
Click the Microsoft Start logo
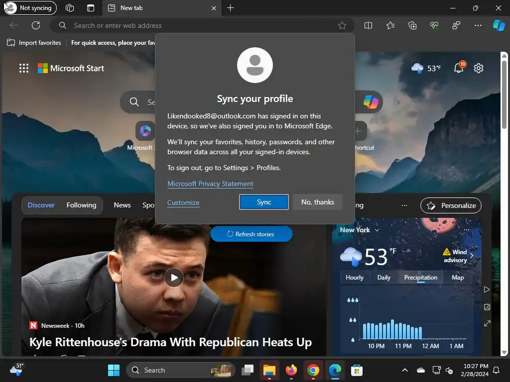pyautogui.click(x=71, y=68)
